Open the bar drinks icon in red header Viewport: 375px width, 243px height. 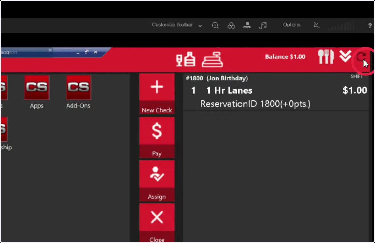coord(186,59)
